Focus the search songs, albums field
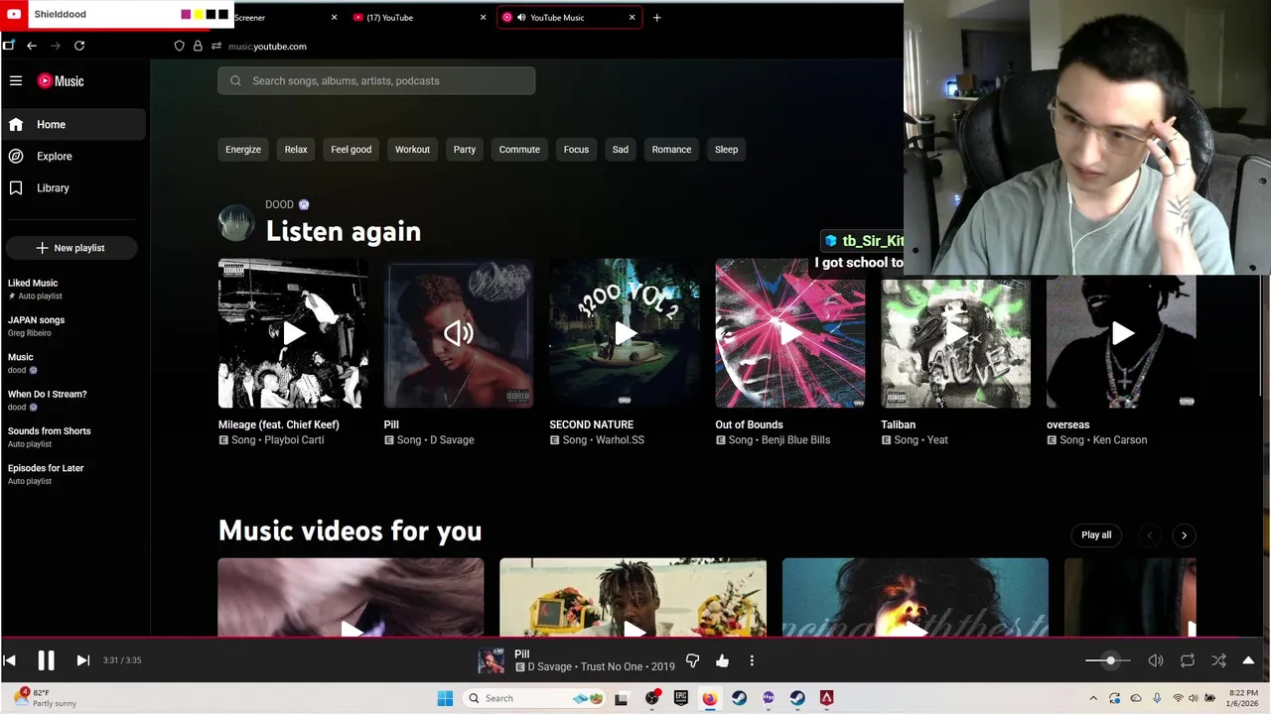The height and width of the screenshot is (714, 1271). (376, 80)
